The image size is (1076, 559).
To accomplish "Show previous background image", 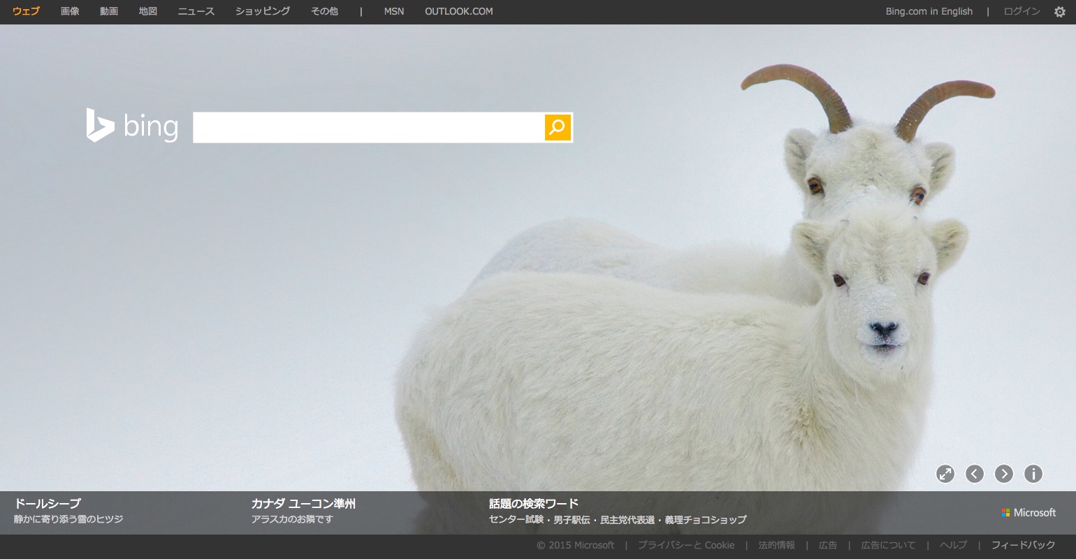I will [x=974, y=474].
